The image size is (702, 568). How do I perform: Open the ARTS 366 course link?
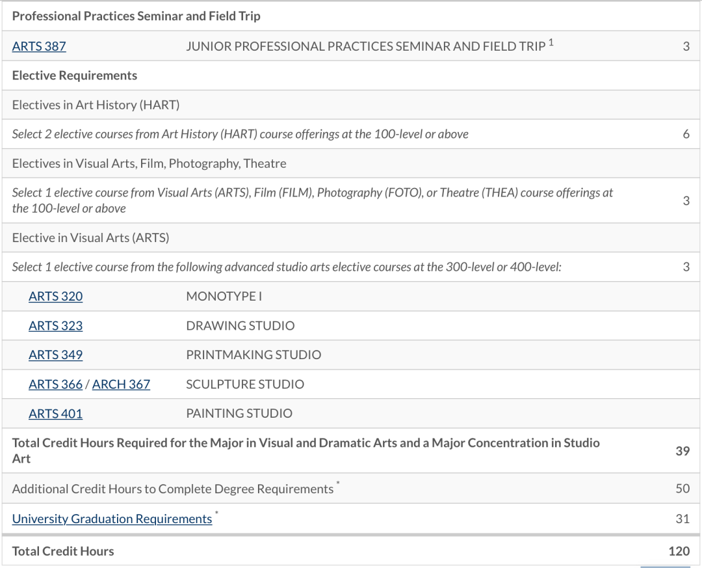click(x=55, y=384)
